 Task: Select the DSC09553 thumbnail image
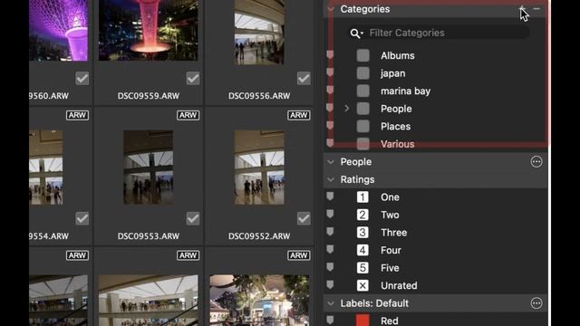pyautogui.click(x=149, y=168)
